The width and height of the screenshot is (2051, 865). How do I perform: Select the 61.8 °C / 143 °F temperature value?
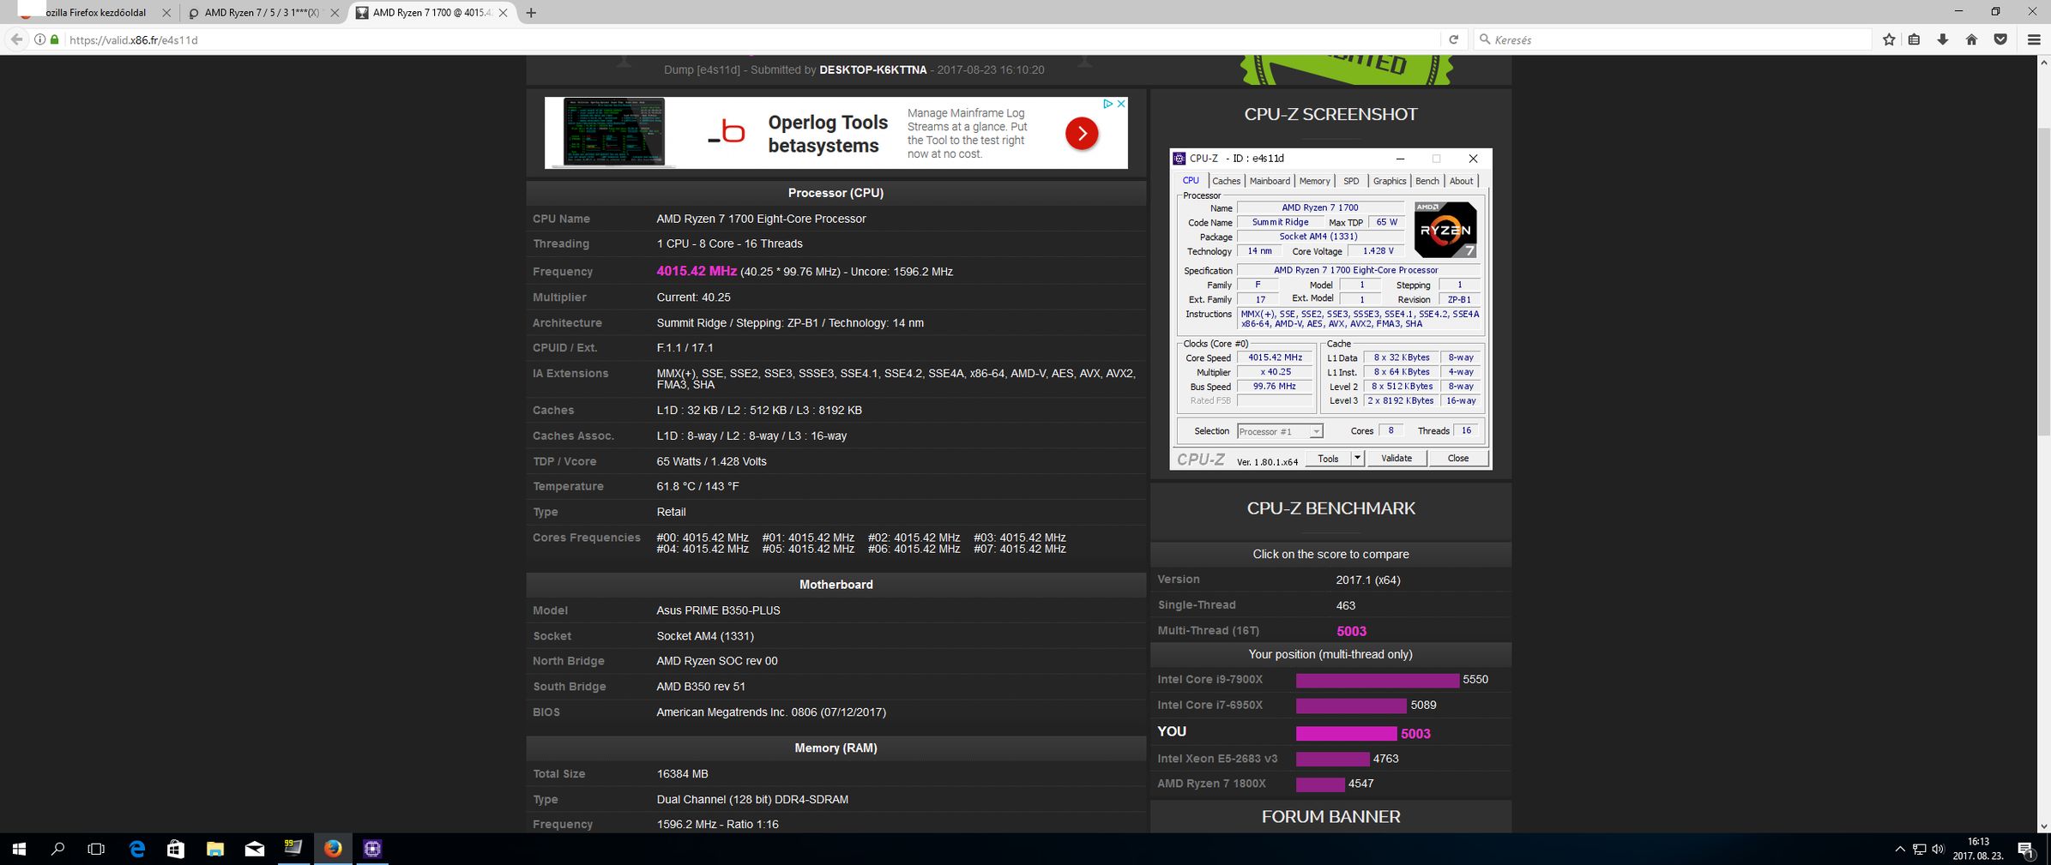(x=697, y=486)
